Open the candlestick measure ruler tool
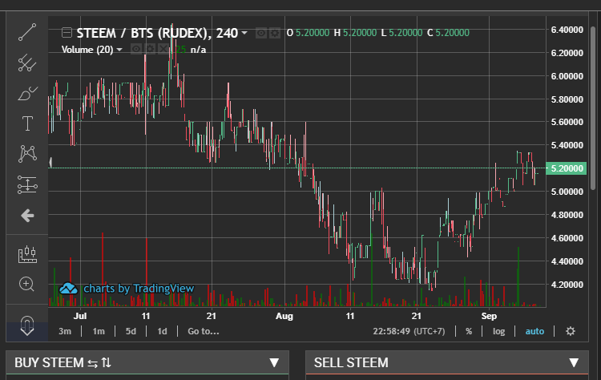Screen dimensions: 601x380 pos(27,254)
